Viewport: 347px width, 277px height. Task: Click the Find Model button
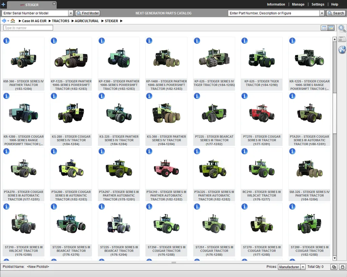(88, 13)
